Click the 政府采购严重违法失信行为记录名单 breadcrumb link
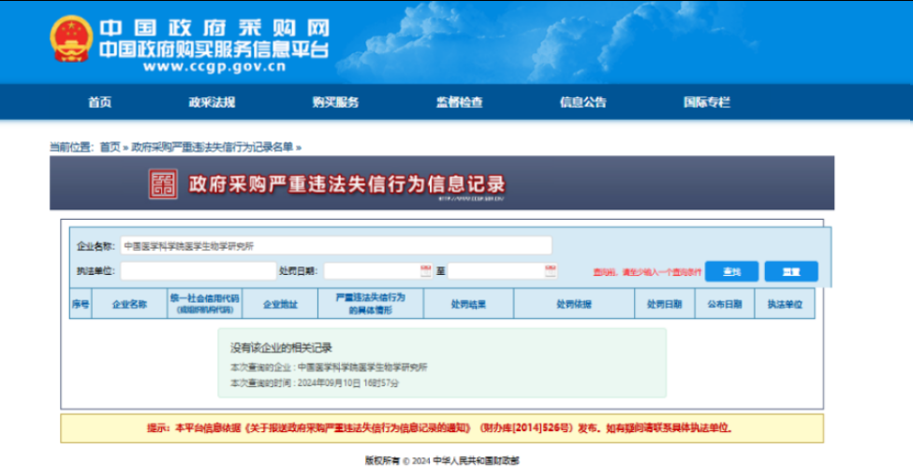Screen dimensions: 913x476 click(x=212, y=147)
